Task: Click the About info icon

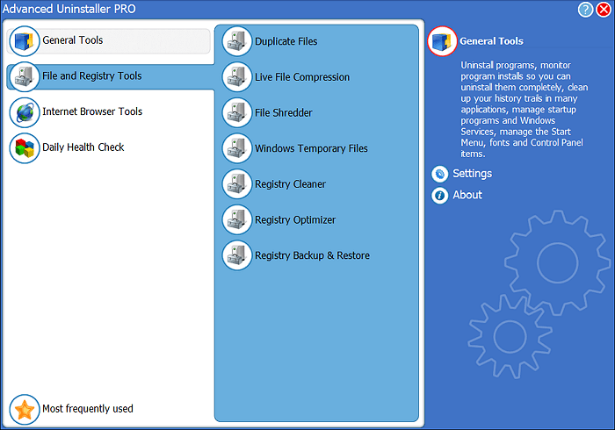Action: point(439,195)
